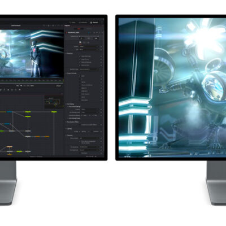Select the third Inspector controls tab icon
The width and height of the screenshot is (226, 226).
(x=88, y=42)
